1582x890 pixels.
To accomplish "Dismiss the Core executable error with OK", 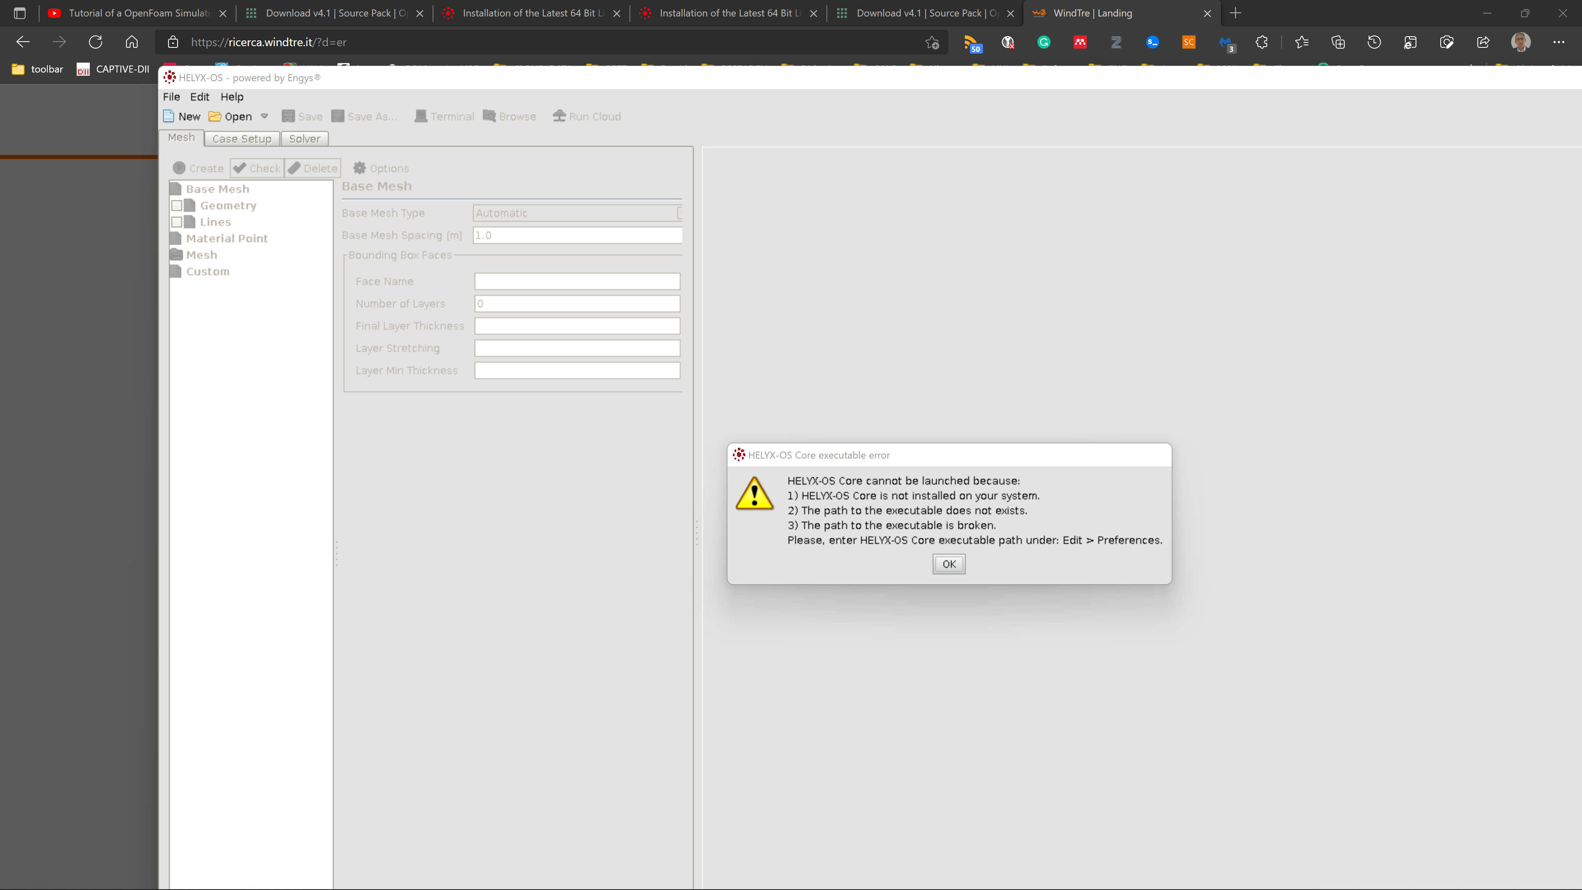I will 948,563.
